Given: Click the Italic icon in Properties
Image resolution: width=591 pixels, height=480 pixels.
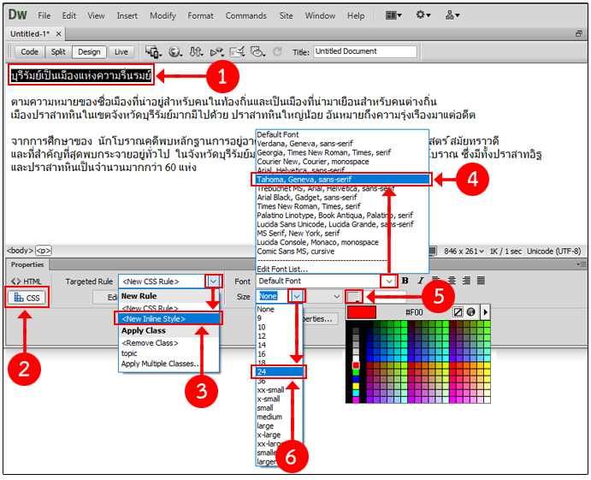Looking at the screenshot, I should (x=419, y=281).
